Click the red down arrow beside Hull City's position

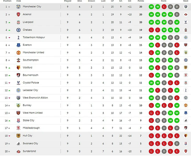pyautogui.click(x=9, y=136)
